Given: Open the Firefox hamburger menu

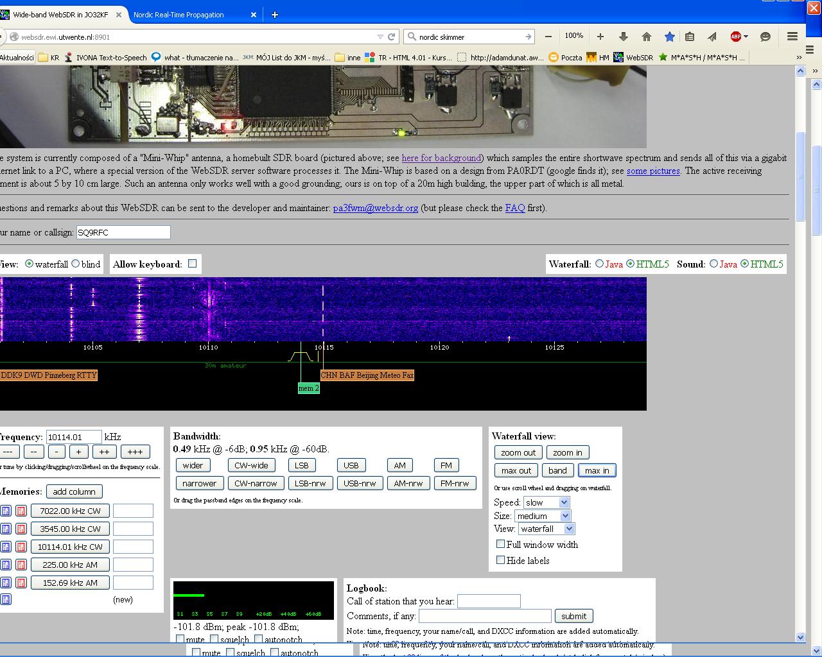Looking at the screenshot, I should point(792,37).
